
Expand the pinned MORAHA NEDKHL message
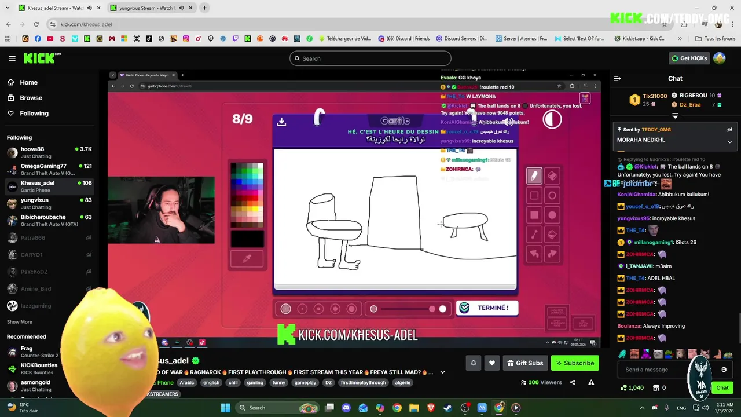click(729, 142)
